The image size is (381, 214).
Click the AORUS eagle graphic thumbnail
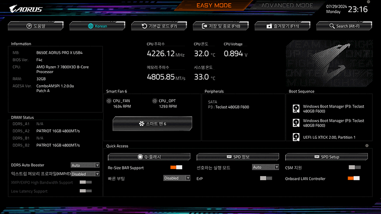[329, 63]
